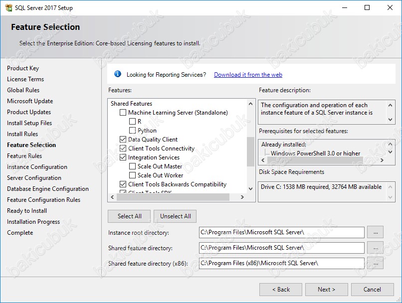
Task: Proceed with the Next > button
Action: tap(327, 290)
